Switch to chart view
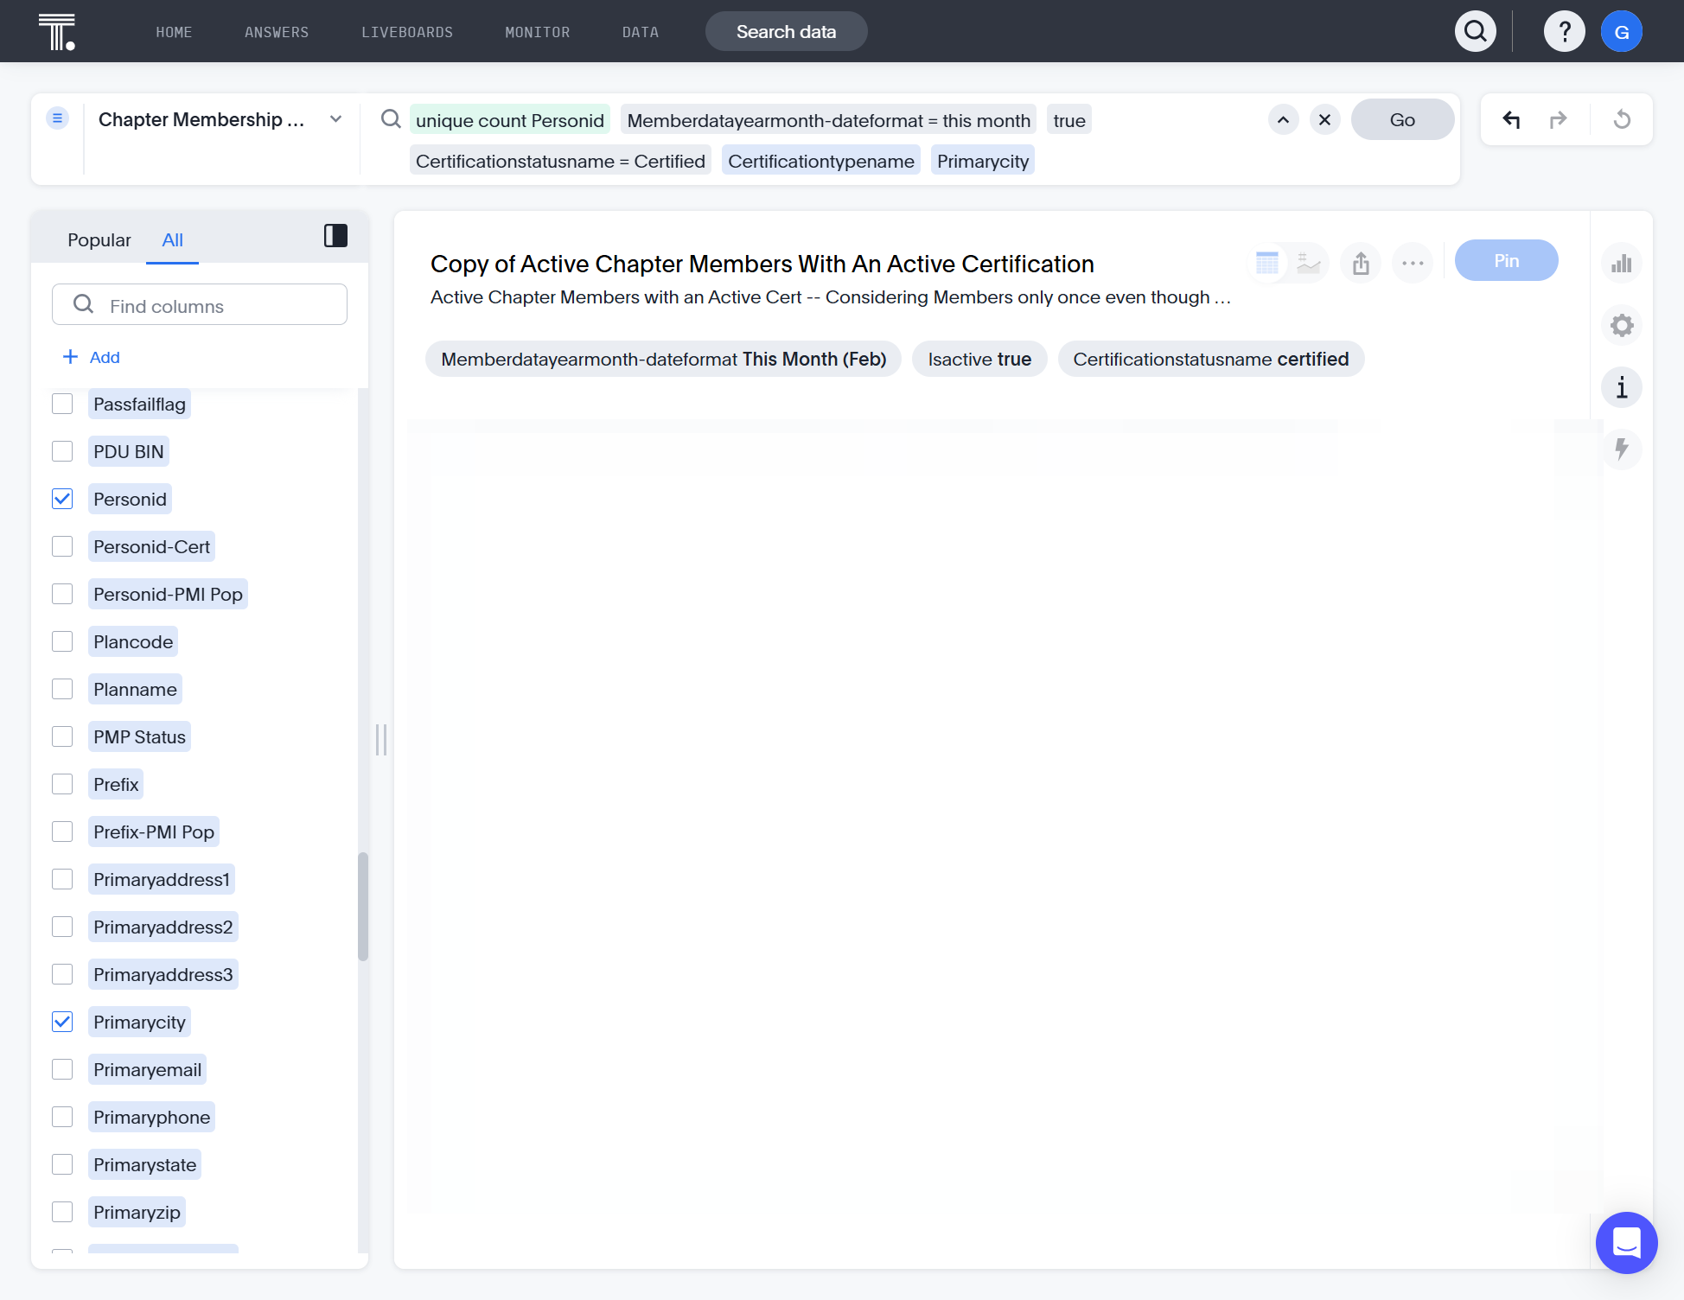Viewport: 1684px width, 1300px height. point(1309,263)
